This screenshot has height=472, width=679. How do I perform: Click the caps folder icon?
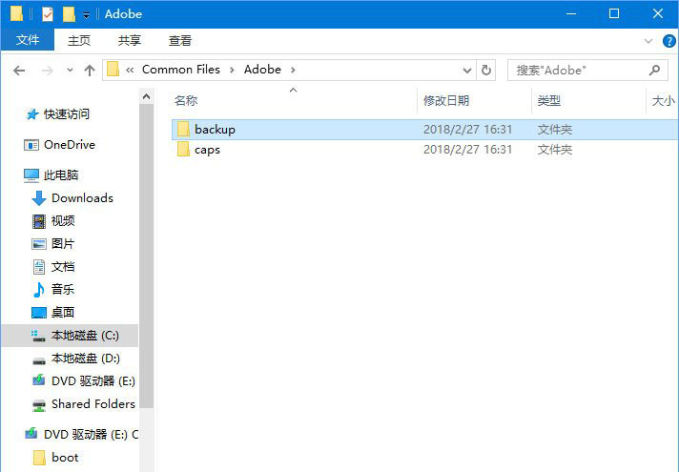click(x=183, y=149)
